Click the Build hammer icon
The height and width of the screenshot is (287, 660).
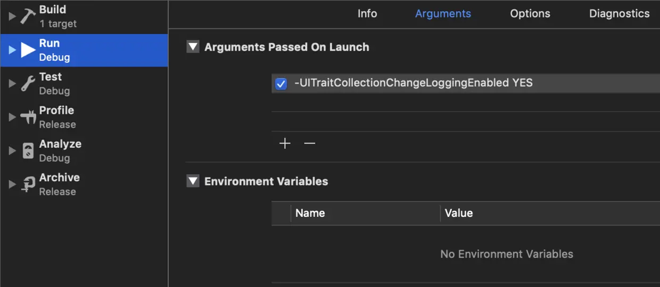pos(28,16)
